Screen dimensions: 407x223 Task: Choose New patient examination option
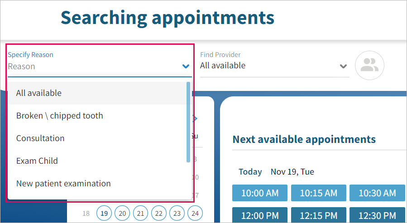pyautogui.click(x=63, y=184)
